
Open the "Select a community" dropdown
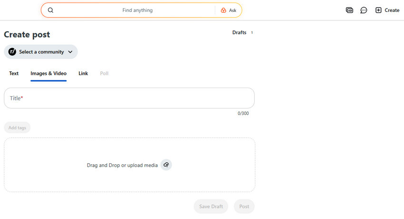41,52
